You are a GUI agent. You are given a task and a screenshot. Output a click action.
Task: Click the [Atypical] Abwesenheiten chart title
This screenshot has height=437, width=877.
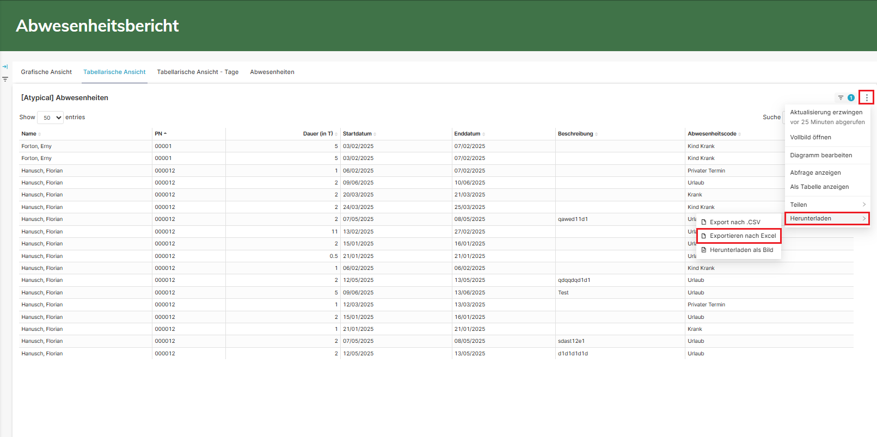point(65,98)
